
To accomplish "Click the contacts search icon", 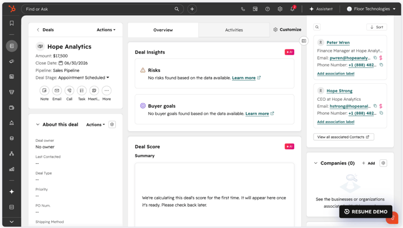I will 317,27.
